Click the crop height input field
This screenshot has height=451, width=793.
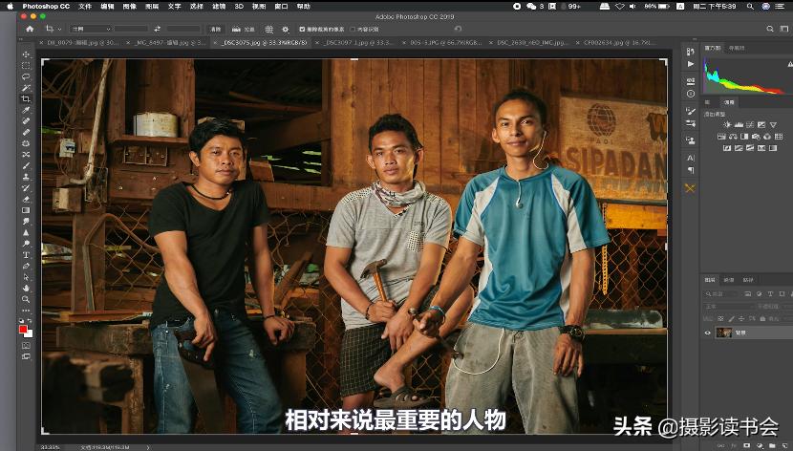coord(183,29)
